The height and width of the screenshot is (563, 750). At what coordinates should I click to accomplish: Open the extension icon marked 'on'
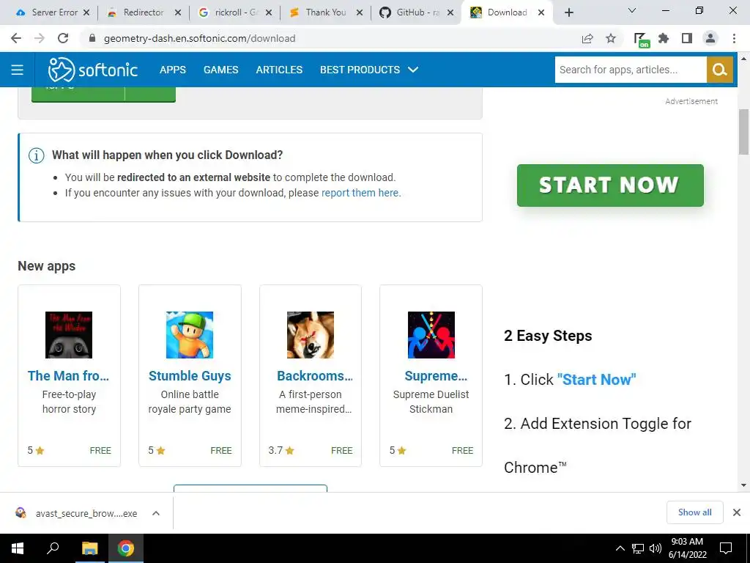(641, 40)
